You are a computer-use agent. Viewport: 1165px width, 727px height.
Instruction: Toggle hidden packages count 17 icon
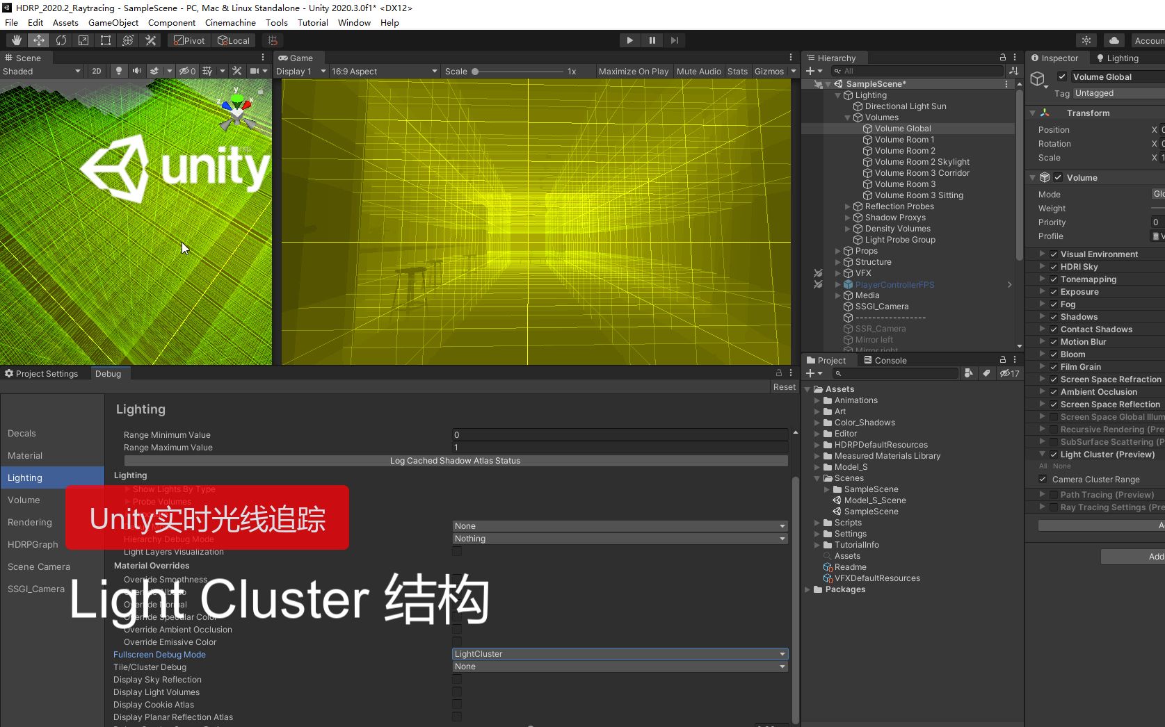point(1009,373)
